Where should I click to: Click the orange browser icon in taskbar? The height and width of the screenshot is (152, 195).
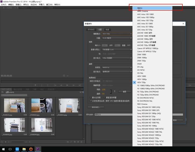(31, 149)
